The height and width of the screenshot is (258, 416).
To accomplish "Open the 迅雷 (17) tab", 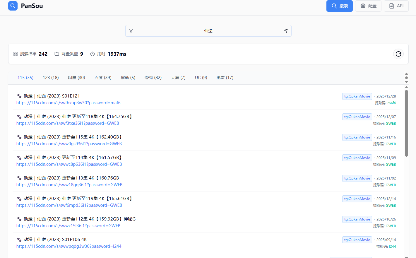I will click(225, 78).
